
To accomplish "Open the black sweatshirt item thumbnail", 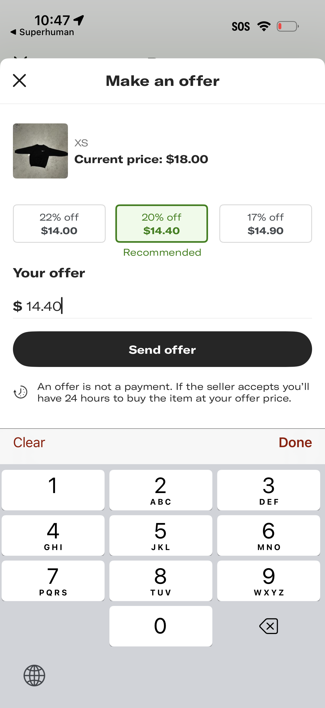I will click(x=40, y=151).
